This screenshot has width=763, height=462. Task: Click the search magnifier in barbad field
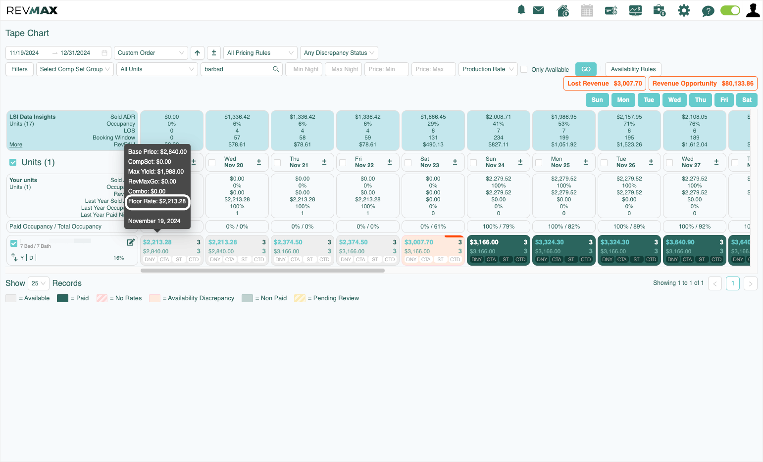[x=276, y=69]
